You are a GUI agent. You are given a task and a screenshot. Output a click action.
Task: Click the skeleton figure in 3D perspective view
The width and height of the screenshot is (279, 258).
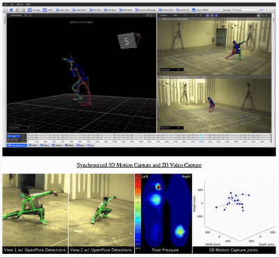pyautogui.click(x=77, y=81)
